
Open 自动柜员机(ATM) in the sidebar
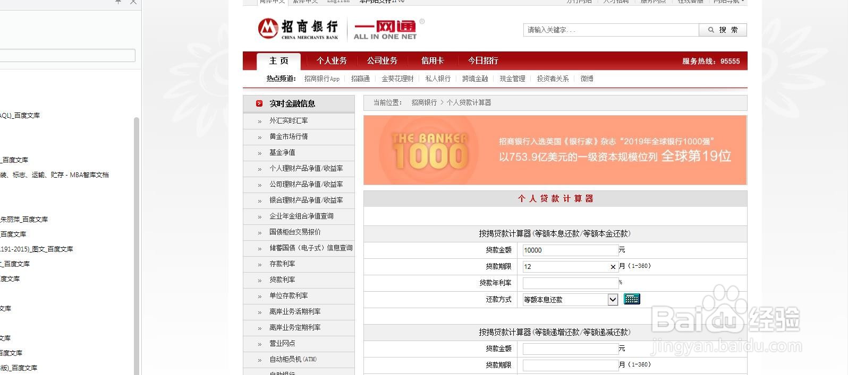click(293, 360)
